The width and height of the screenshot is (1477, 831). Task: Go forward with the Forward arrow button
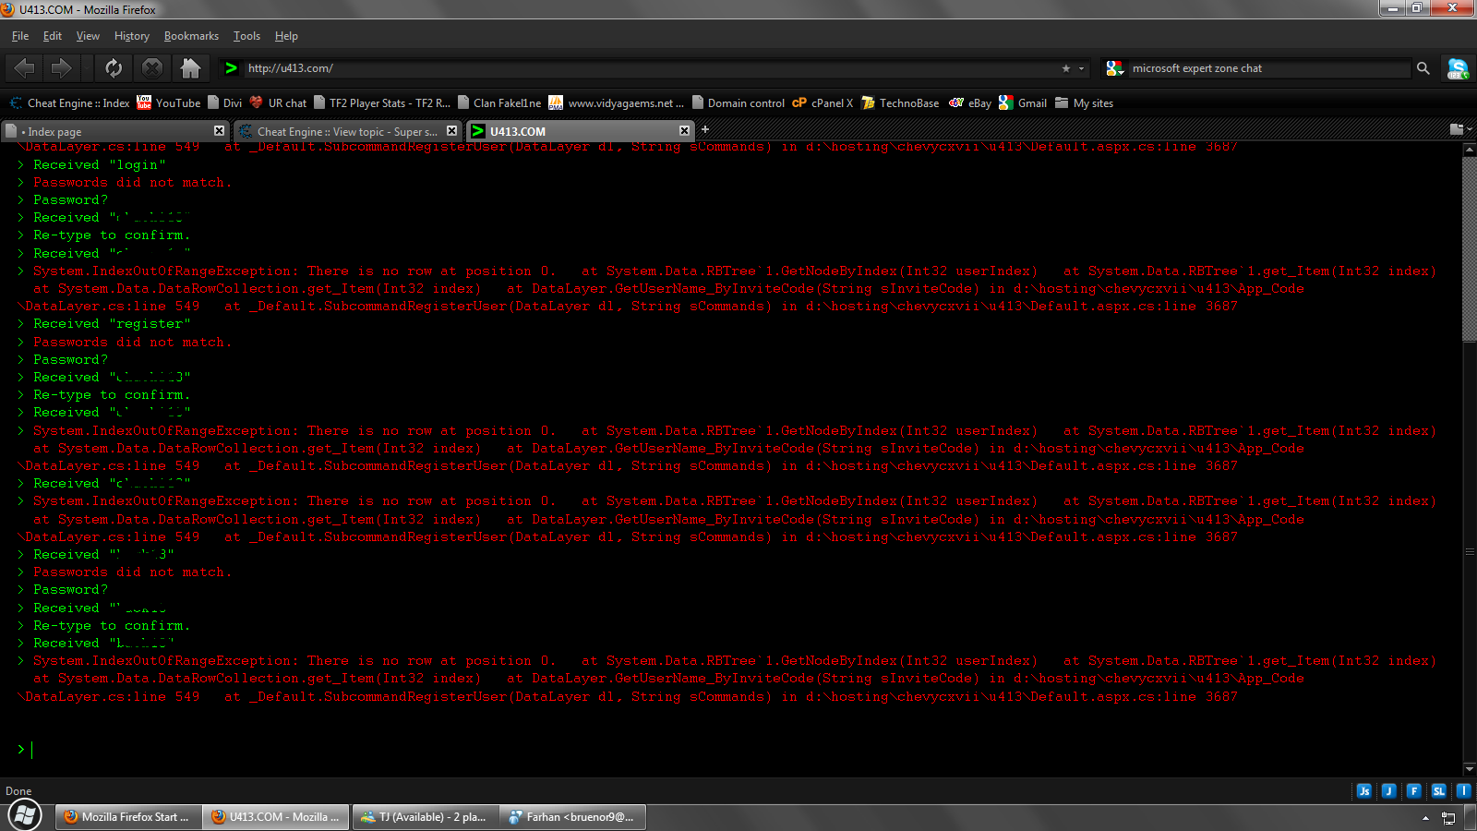61,67
